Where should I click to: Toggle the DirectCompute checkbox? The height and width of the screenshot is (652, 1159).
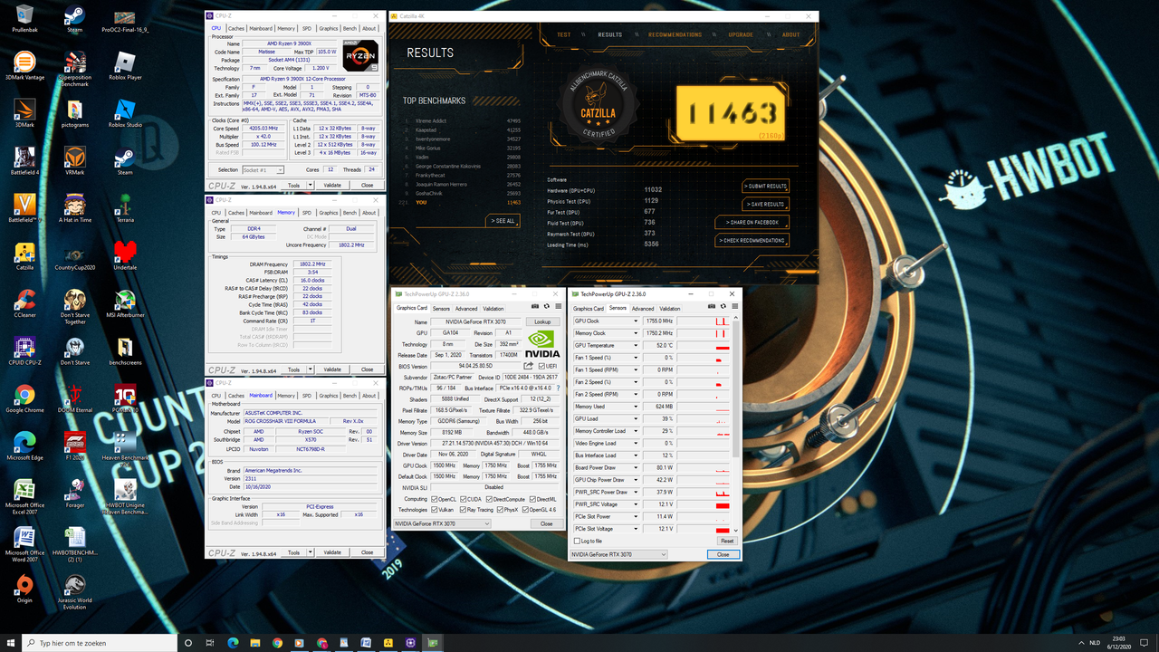click(488, 499)
